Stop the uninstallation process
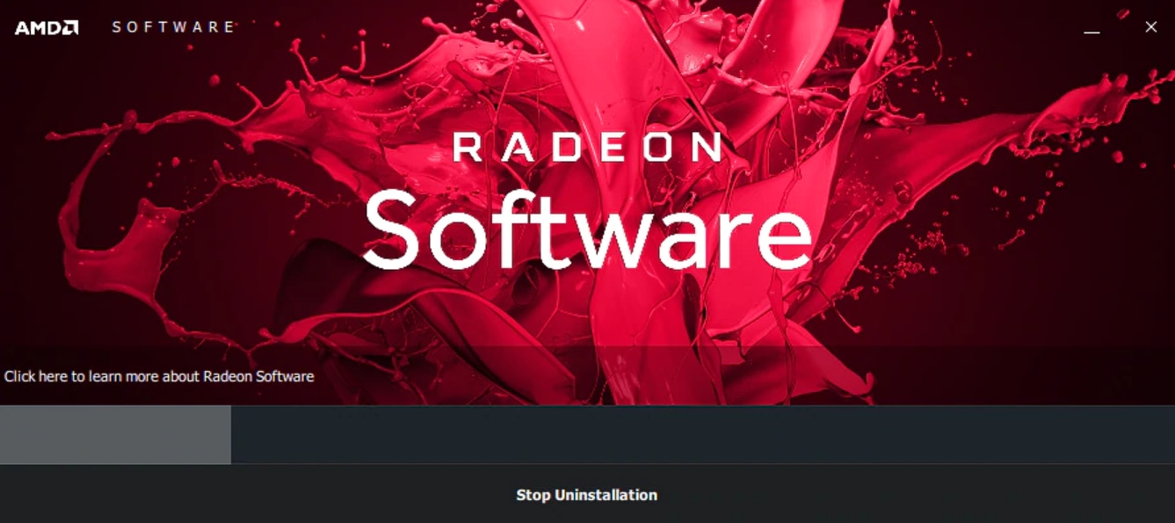1175x523 pixels. click(586, 495)
